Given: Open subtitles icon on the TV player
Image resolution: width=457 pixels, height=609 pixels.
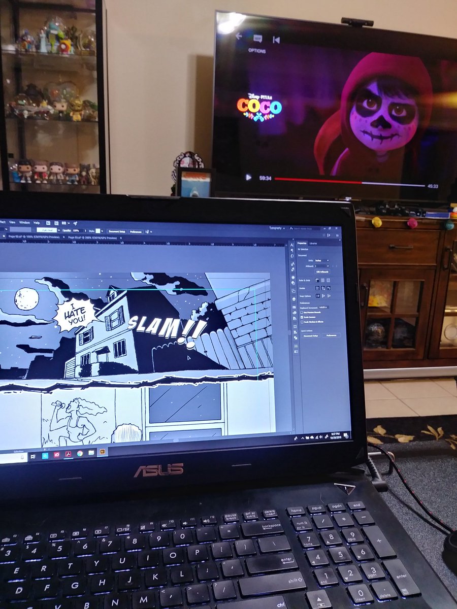Looking at the screenshot, I should click(x=257, y=38).
